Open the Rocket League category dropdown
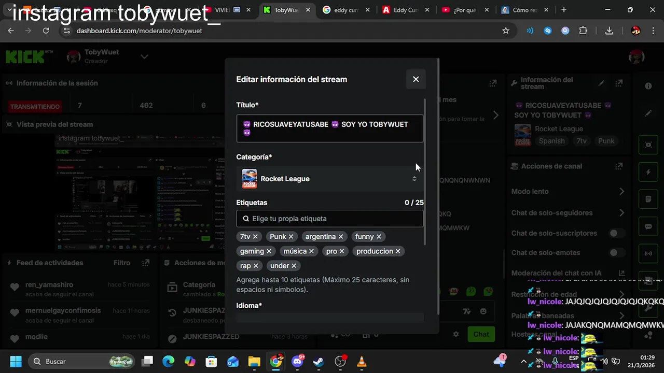 [330, 179]
